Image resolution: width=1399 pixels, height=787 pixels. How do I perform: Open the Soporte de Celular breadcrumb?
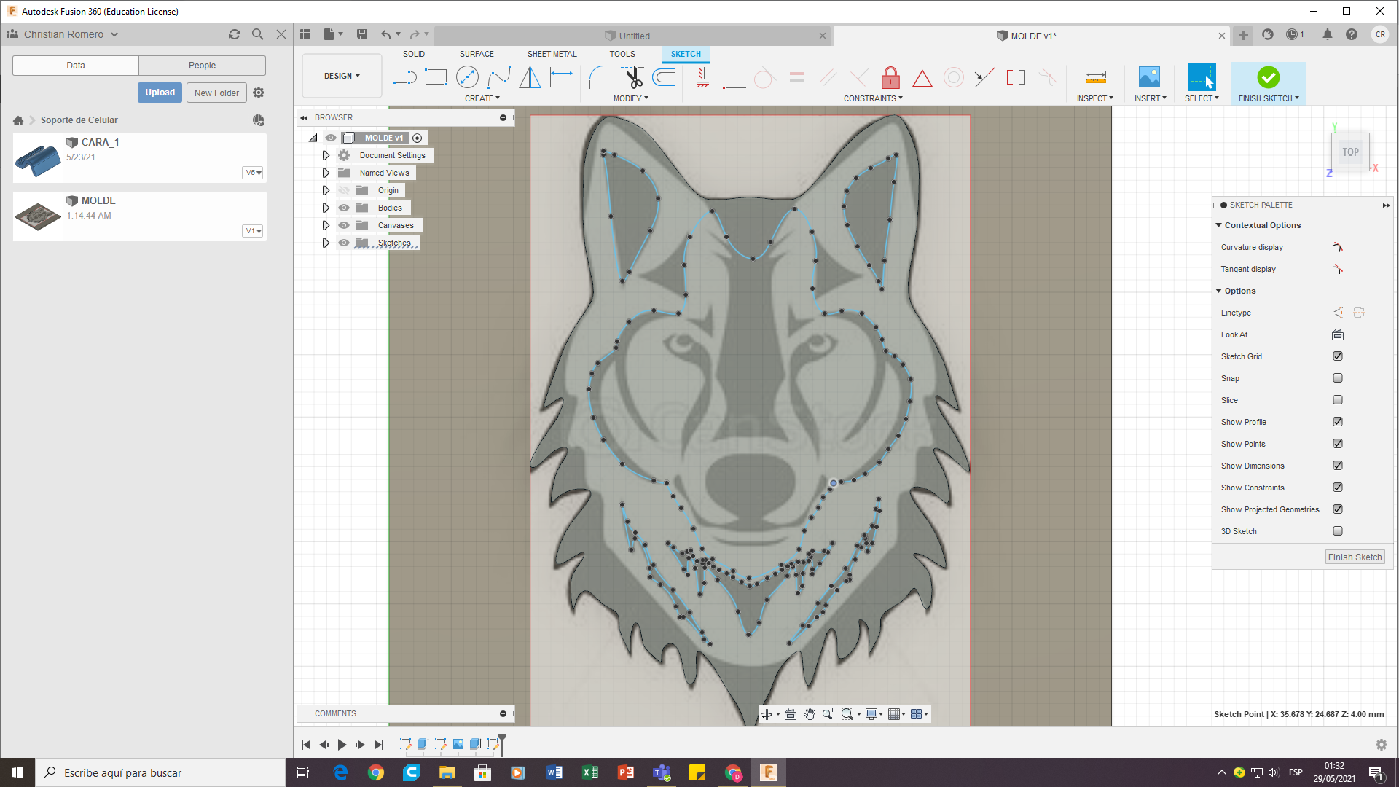point(79,120)
